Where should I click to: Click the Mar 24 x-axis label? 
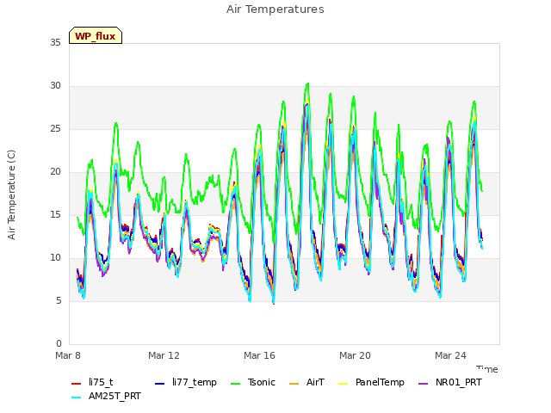pos(450,355)
